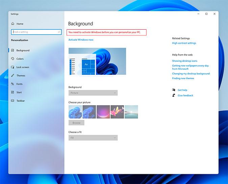Select the Background picture icon in sidebar
Screen dimensions: 228x184
13,51
